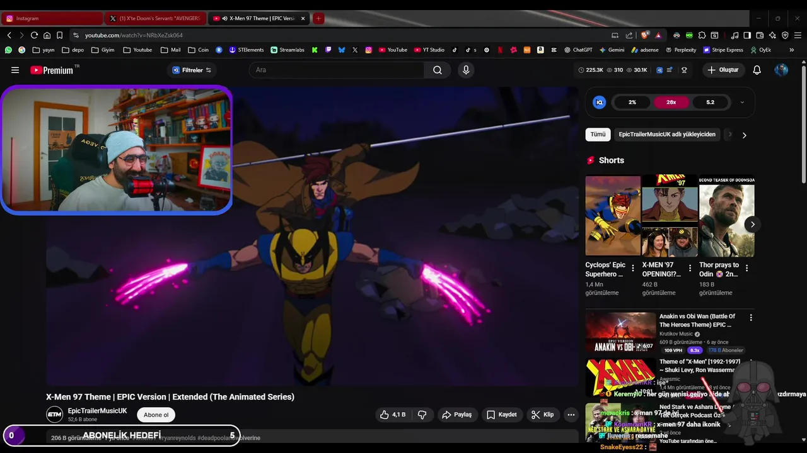807x453 pixels.
Task: Click the vidIQ icon beside stats
Action: point(659,70)
